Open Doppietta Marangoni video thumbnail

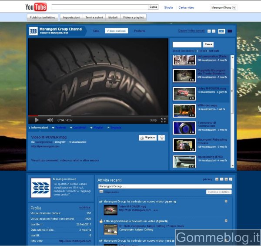tap(184, 76)
